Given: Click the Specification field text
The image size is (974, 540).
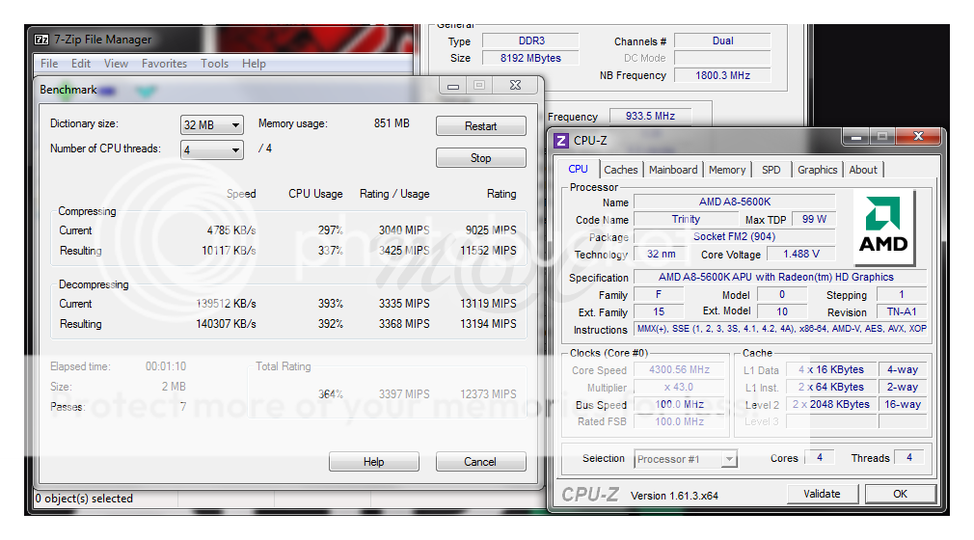Looking at the screenshot, I should click(781, 277).
